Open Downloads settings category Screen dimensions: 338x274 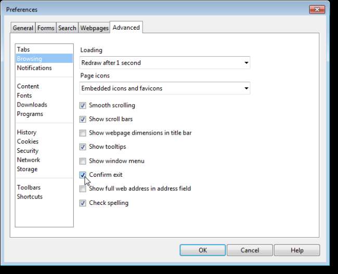(44, 105)
